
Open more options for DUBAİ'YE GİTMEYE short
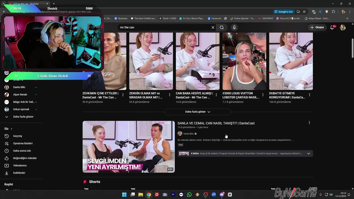coord(309,95)
